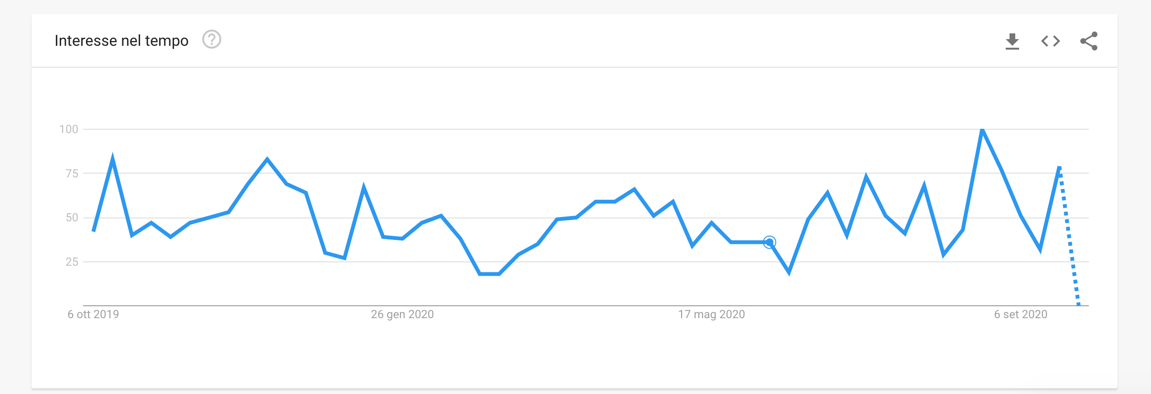
Task: Click the last solid peak near 6 set 2020
Action: coord(1059,167)
